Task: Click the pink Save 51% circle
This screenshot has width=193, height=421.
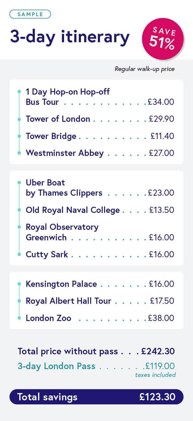Action: pos(163,38)
